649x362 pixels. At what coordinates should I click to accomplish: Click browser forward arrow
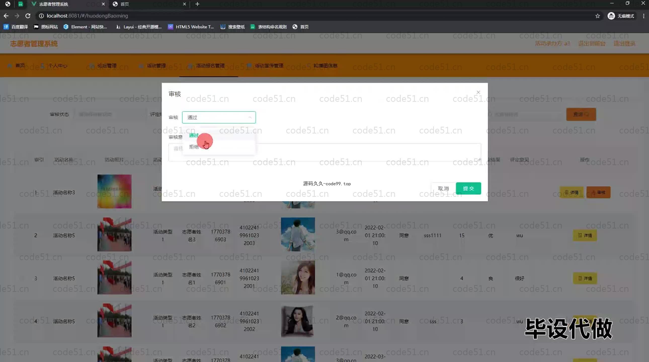point(17,16)
